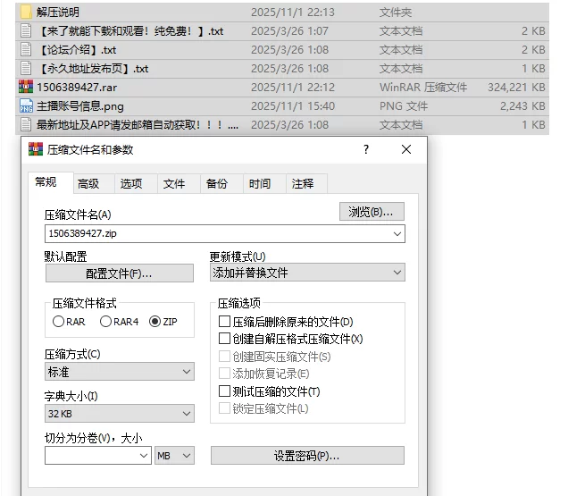The image size is (568, 496).
Task: Click the 【永久地址发布页】.txt document icon
Action: coord(26,68)
